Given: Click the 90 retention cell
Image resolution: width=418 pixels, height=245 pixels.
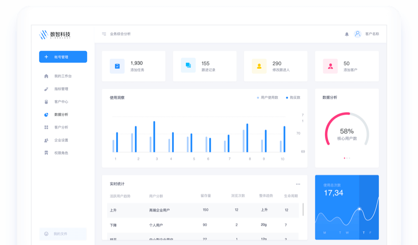Looking at the screenshot, I should coord(205,225).
